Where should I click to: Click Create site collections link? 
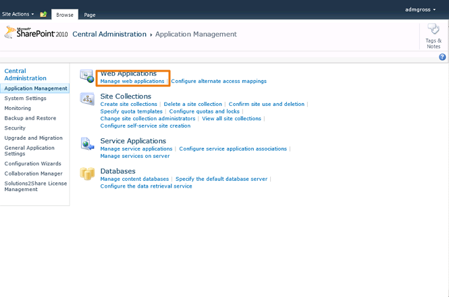tap(128, 104)
